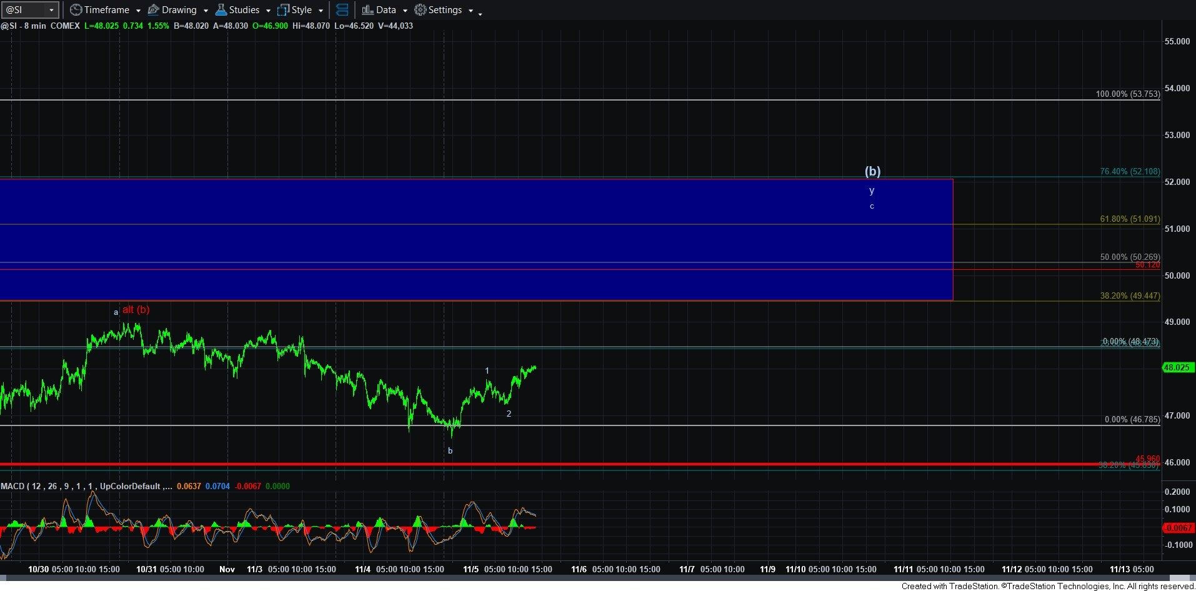Screen dimensions: 1196x591
Task: Select the blue Fibonacci target box
Action: click(475, 241)
